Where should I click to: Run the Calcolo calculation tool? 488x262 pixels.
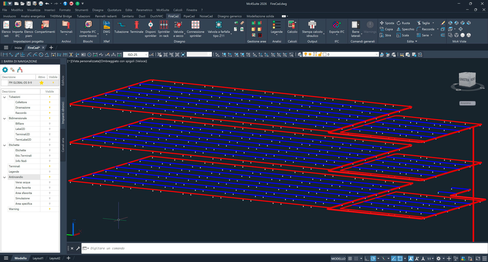click(x=292, y=25)
